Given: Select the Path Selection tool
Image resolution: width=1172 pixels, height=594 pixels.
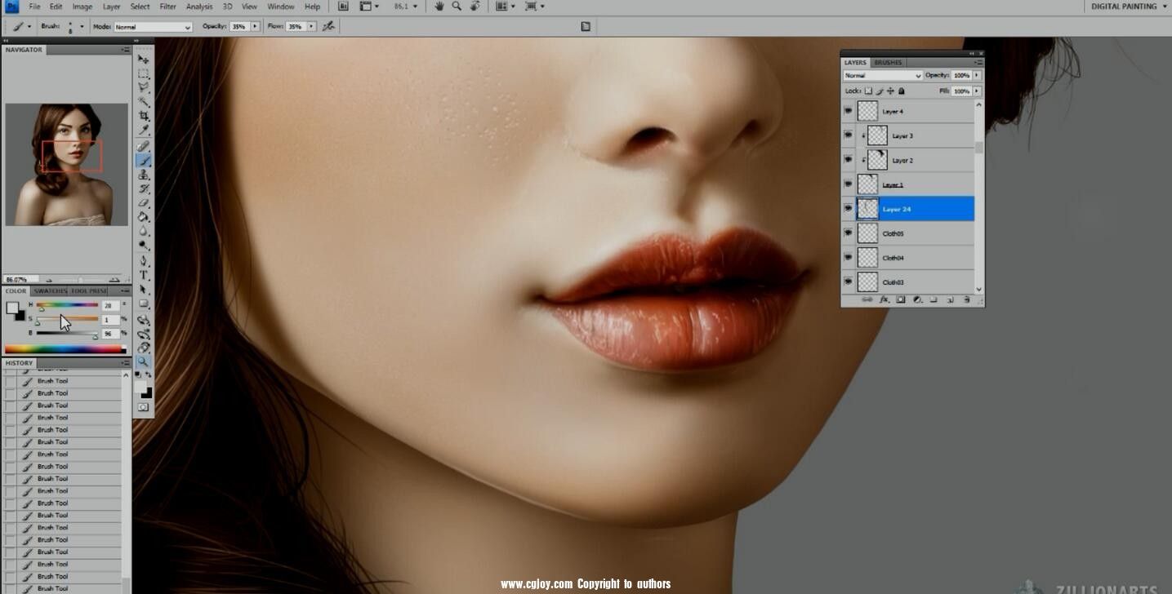Looking at the screenshot, I should pos(144,290).
